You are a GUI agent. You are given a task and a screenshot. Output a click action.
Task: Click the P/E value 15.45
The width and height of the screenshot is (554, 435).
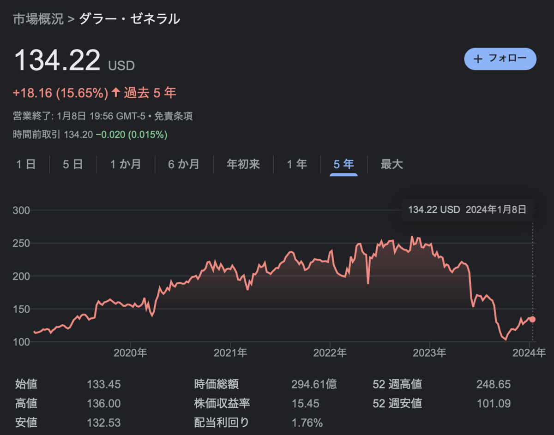click(x=305, y=404)
